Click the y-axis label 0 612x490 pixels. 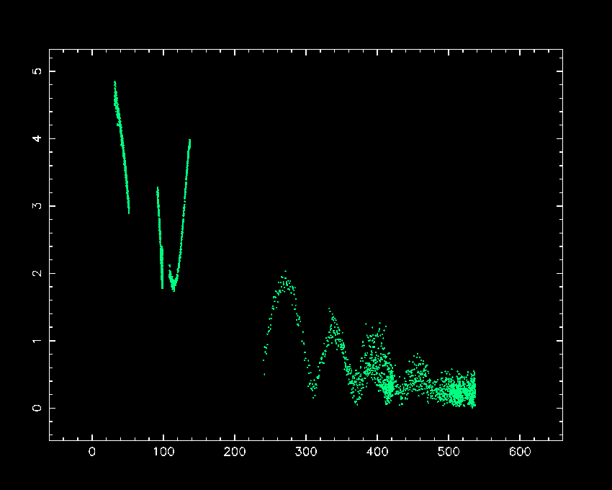(x=37, y=408)
